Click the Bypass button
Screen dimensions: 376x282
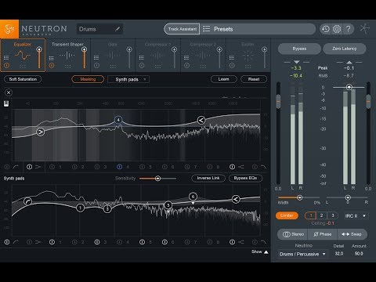tap(299, 49)
